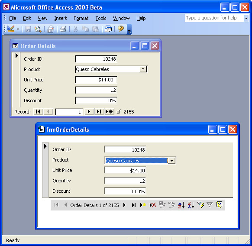Image resolution: width=252 pixels, height=246 pixels.
Task: Click the Type a question for help box
Action: 214,18
